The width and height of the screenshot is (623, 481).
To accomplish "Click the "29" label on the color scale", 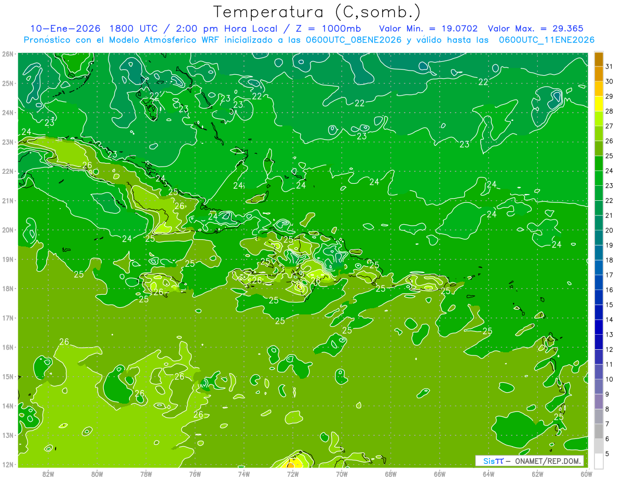I will [609, 97].
